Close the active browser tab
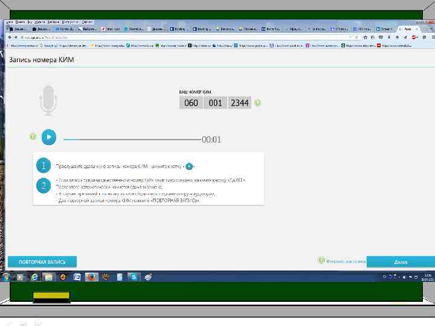This screenshot has width=435, height=326. tap(417, 29)
